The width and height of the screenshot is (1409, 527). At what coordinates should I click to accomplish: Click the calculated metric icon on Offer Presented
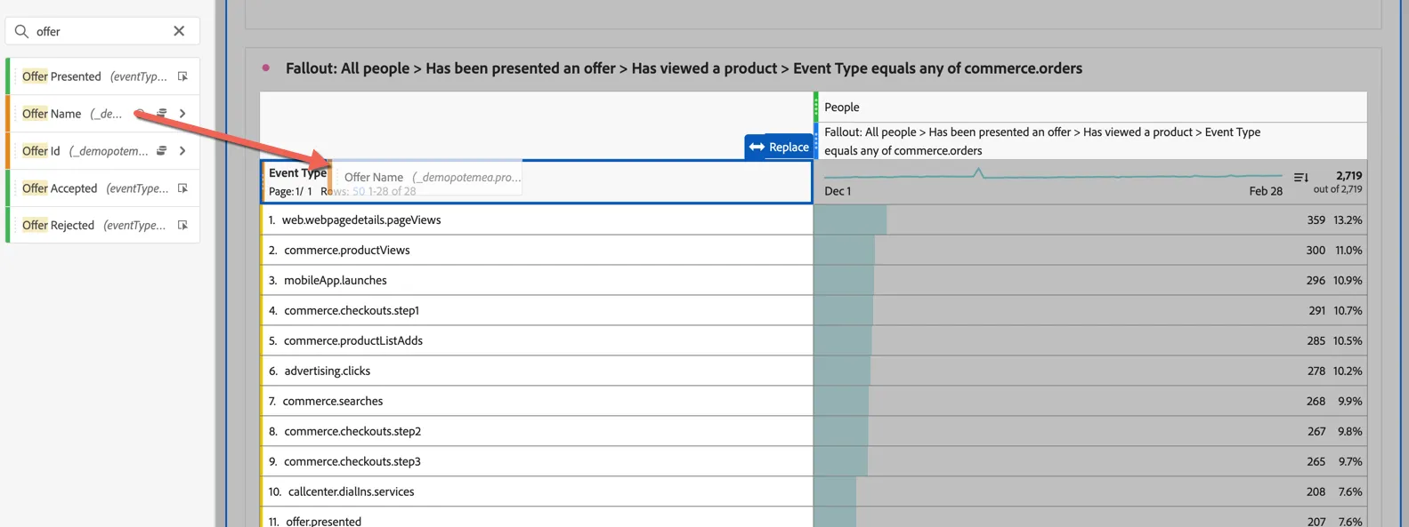coord(182,76)
